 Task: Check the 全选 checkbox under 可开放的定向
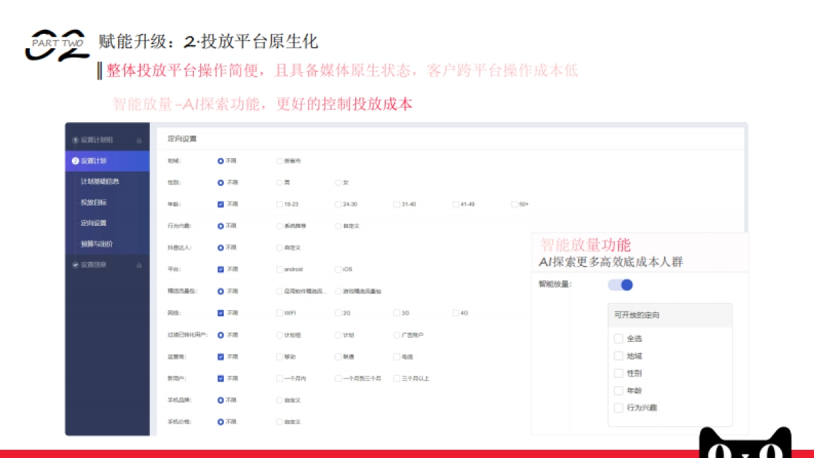(x=619, y=338)
